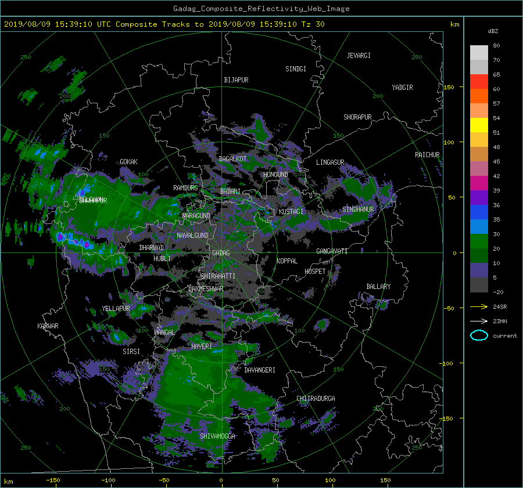Click the KARWAR city label
523x488 pixels.
48,326
